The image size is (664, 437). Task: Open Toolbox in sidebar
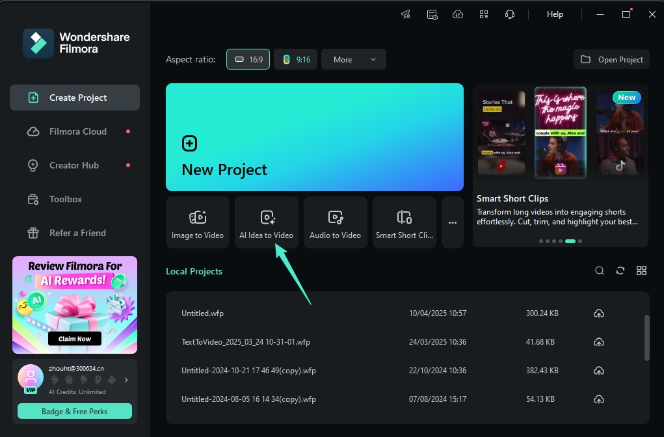click(75, 199)
